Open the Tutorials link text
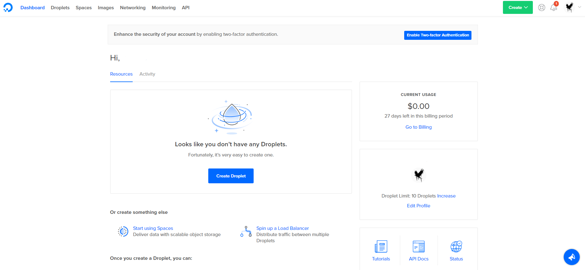The image size is (585, 270). (381, 259)
